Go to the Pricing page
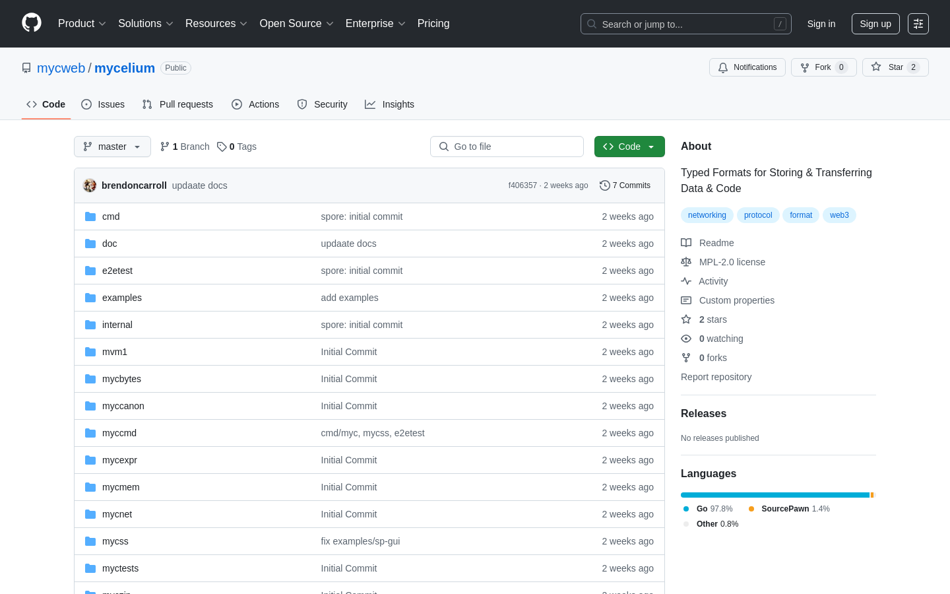This screenshot has width=950, height=594. [x=433, y=23]
